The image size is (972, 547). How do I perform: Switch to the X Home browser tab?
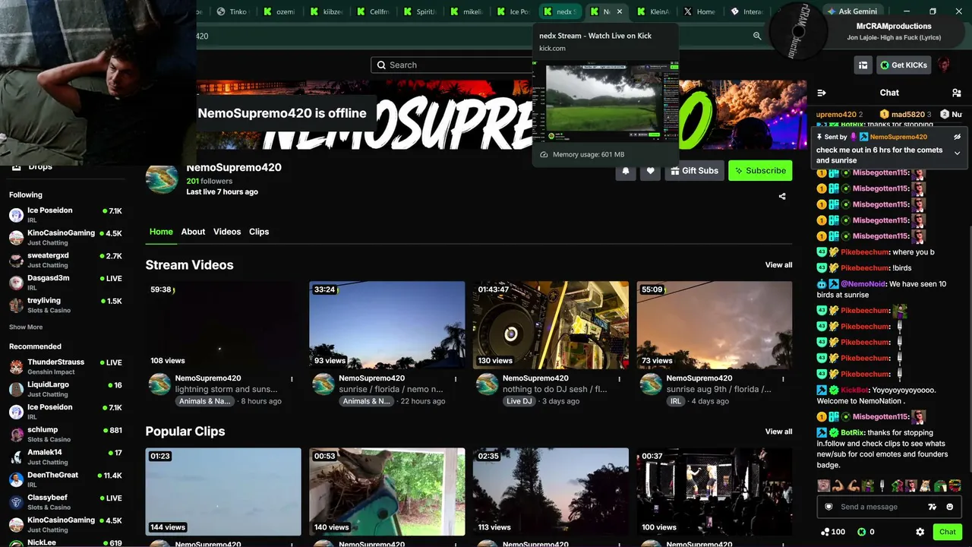(699, 11)
